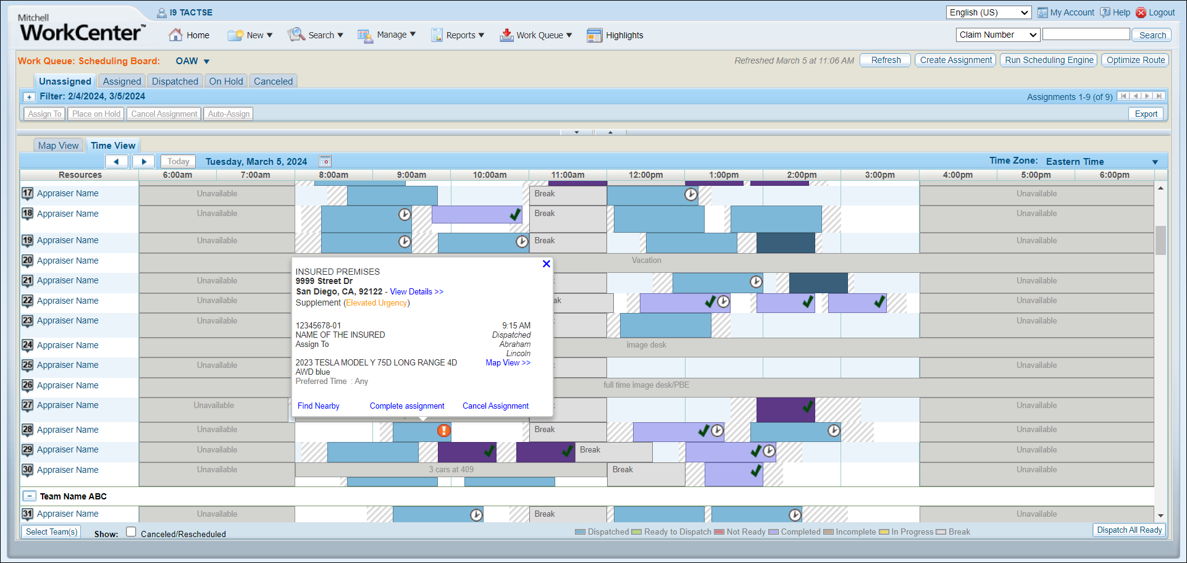This screenshot has height=563, width=1187.
Task: Click the orange alert icon on assignment
Action: (443, 430)
